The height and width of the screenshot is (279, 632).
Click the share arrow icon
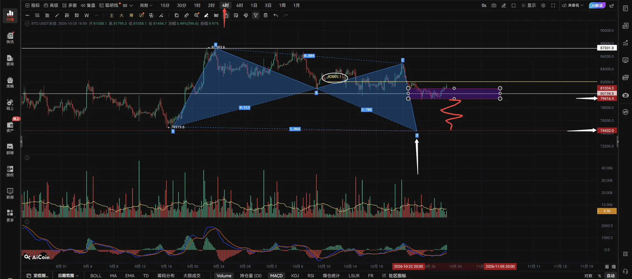[611, 5]
